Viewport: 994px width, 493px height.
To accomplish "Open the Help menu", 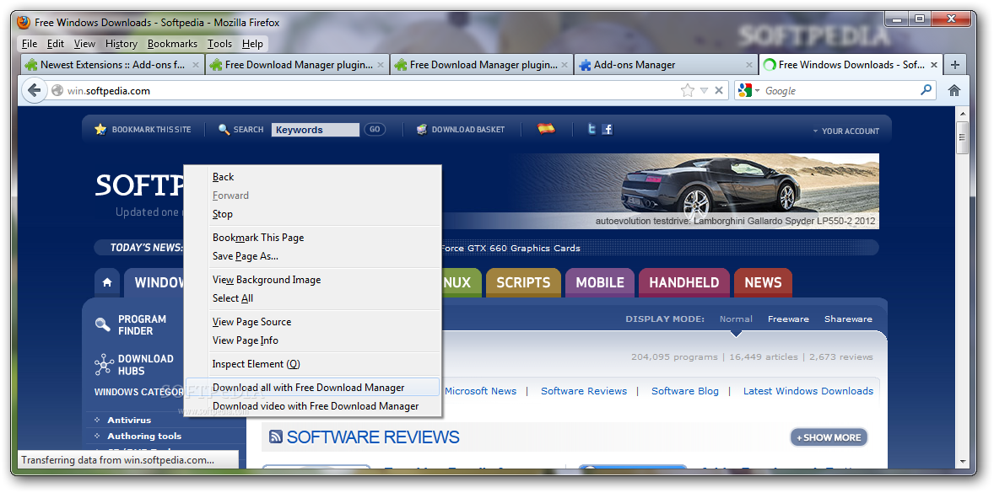I will [252, 44].
